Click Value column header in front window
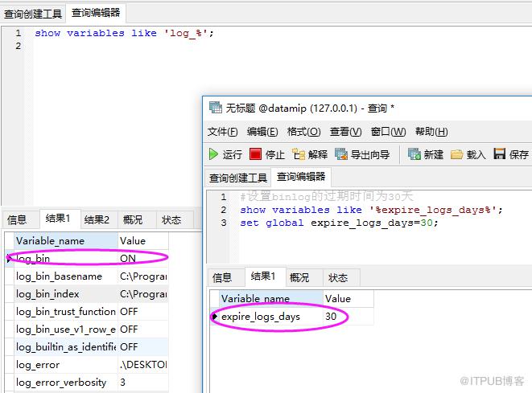 [348, 299]
